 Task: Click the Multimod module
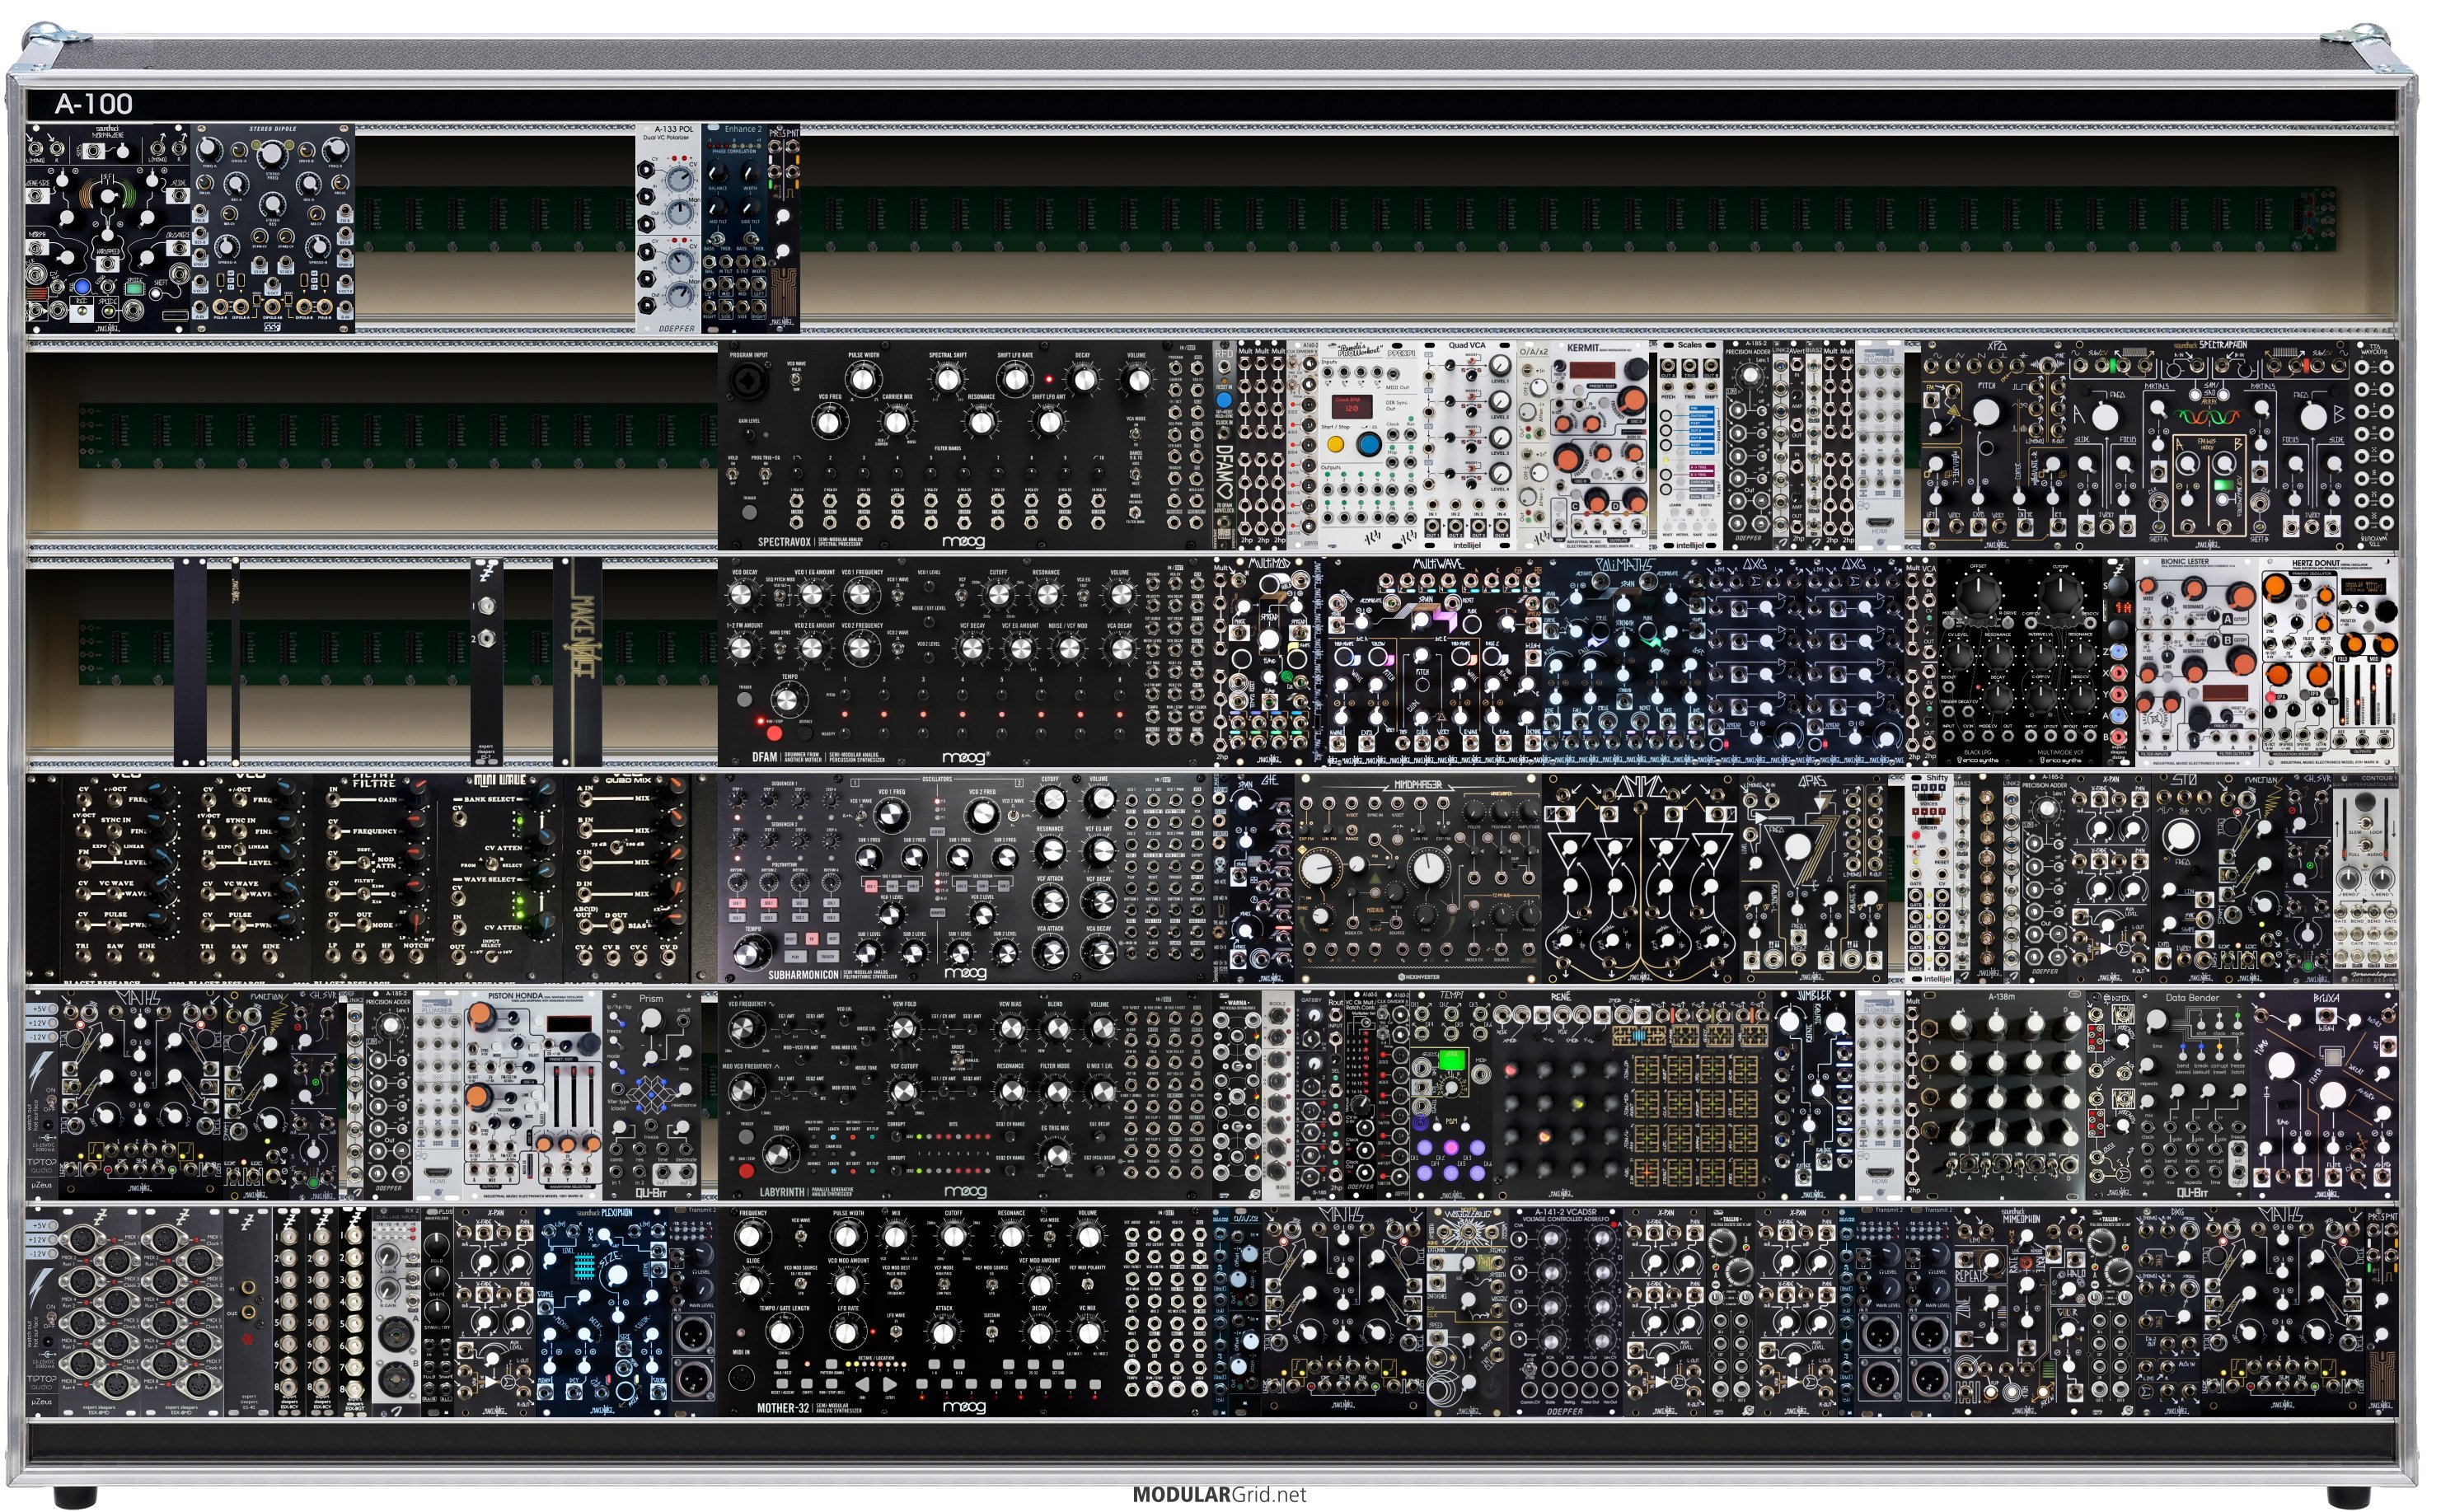(1270, 662)
